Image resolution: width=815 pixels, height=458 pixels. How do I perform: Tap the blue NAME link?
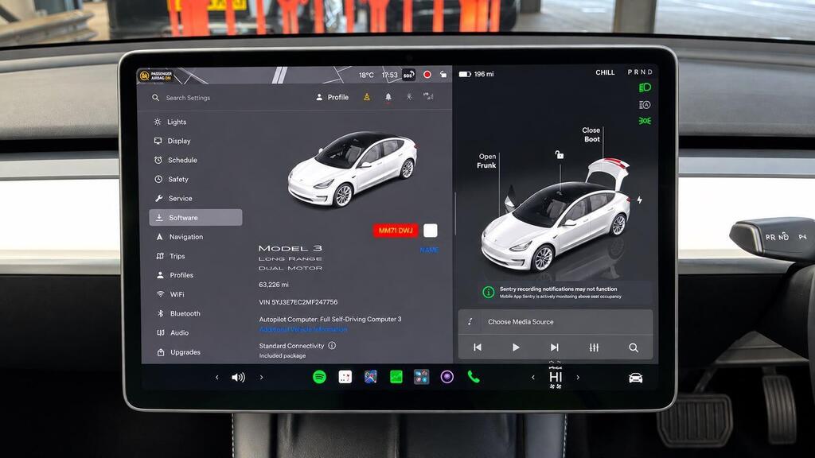click(429, 250)
